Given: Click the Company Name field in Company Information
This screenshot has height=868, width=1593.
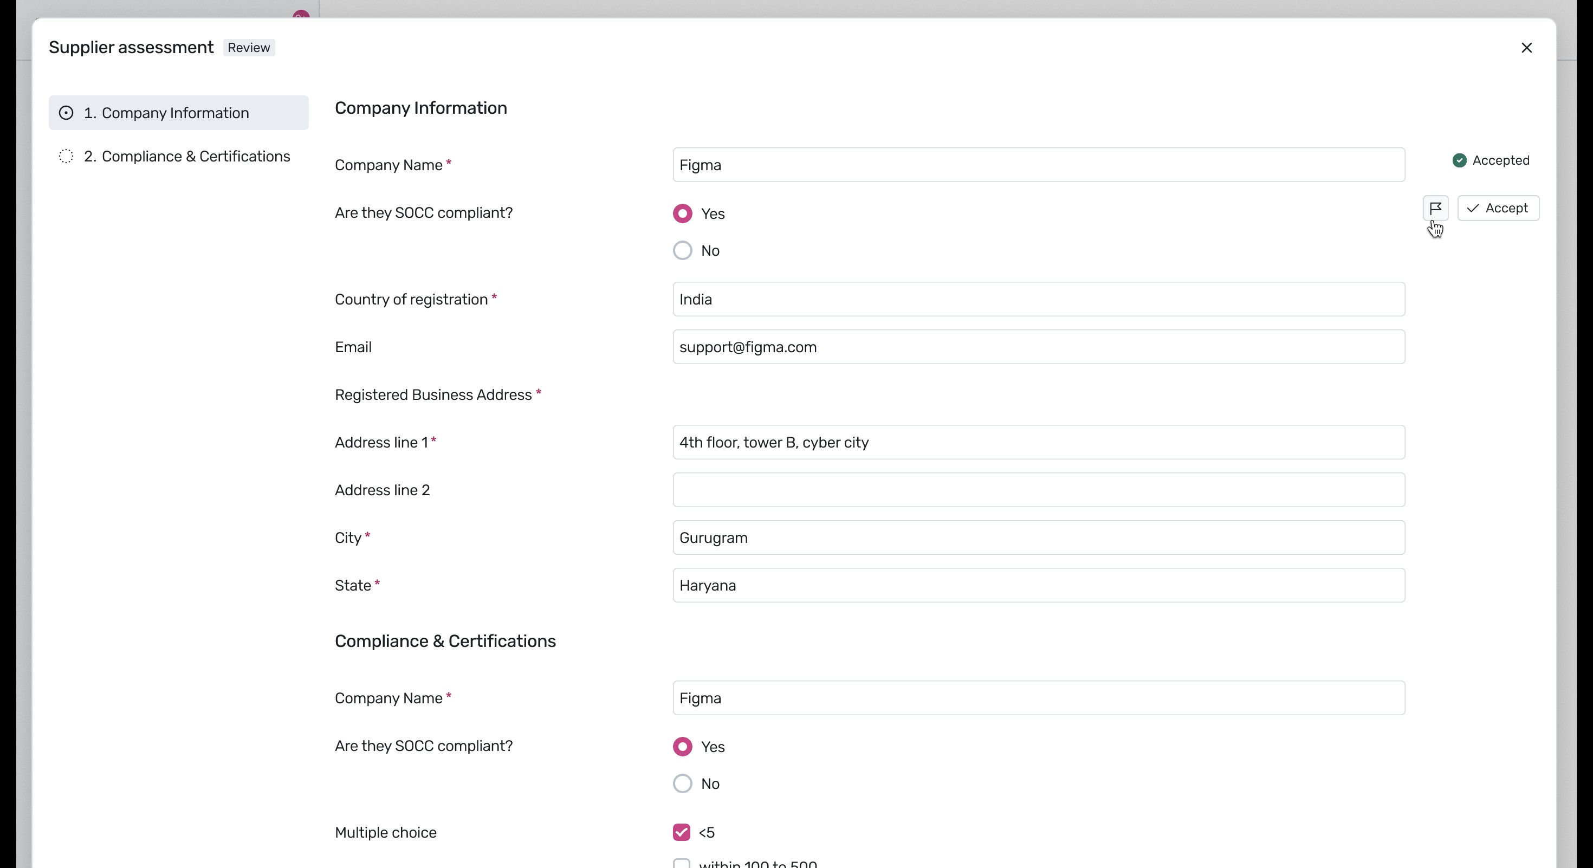Looking at the screenshot, I should tap(1038, 165).
